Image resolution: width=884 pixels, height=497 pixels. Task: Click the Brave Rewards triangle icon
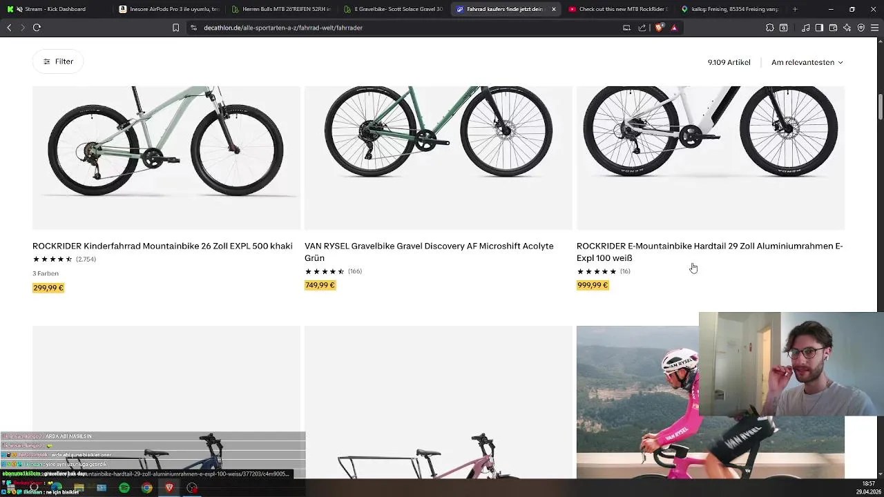pos(674,28)
